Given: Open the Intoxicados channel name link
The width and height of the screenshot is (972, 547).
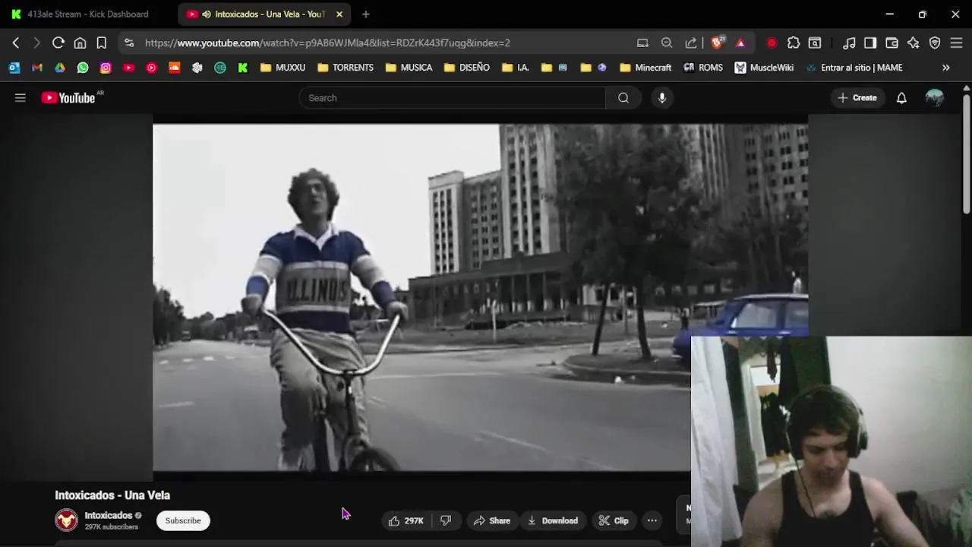Looking at the screenshot, I should (109, 515).
